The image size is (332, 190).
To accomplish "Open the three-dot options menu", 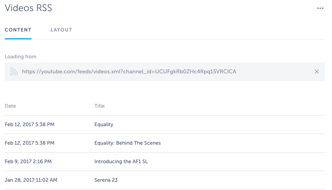I will (320, 8).
